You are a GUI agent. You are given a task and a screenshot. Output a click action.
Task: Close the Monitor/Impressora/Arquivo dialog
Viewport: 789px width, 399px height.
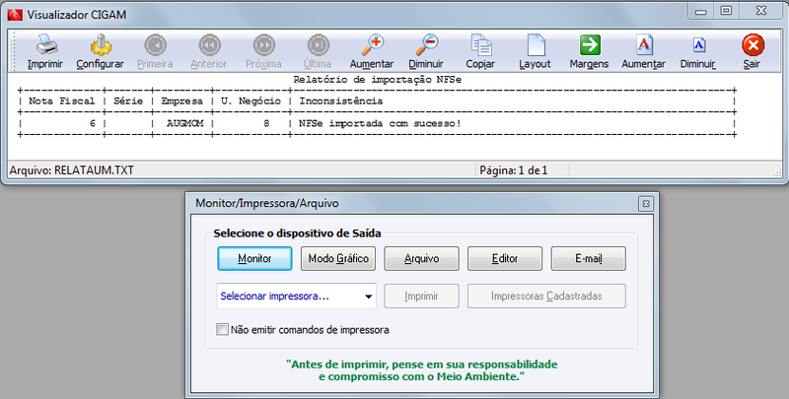click(646, 204)
